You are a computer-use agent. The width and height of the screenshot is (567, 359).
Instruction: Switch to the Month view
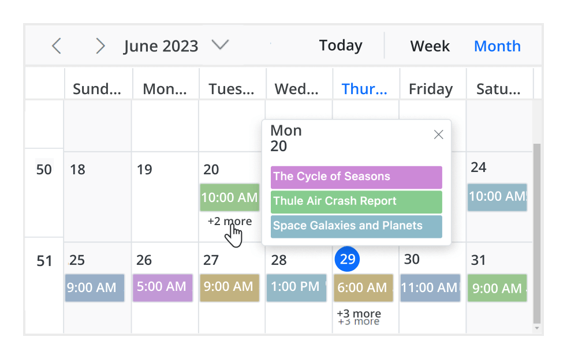coord(497,46)
